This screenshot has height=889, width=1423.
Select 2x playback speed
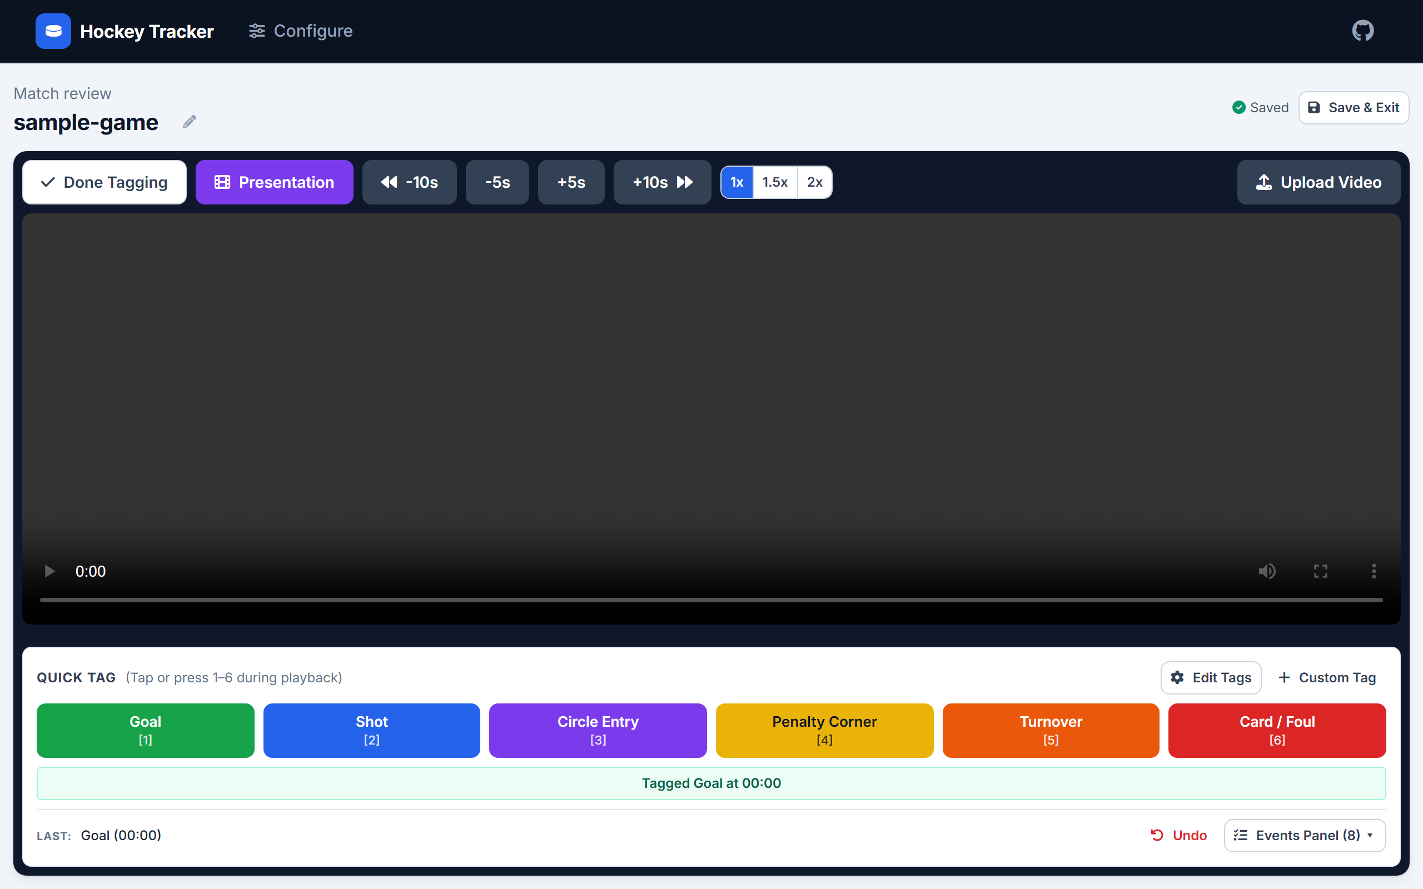coord(814,182)
